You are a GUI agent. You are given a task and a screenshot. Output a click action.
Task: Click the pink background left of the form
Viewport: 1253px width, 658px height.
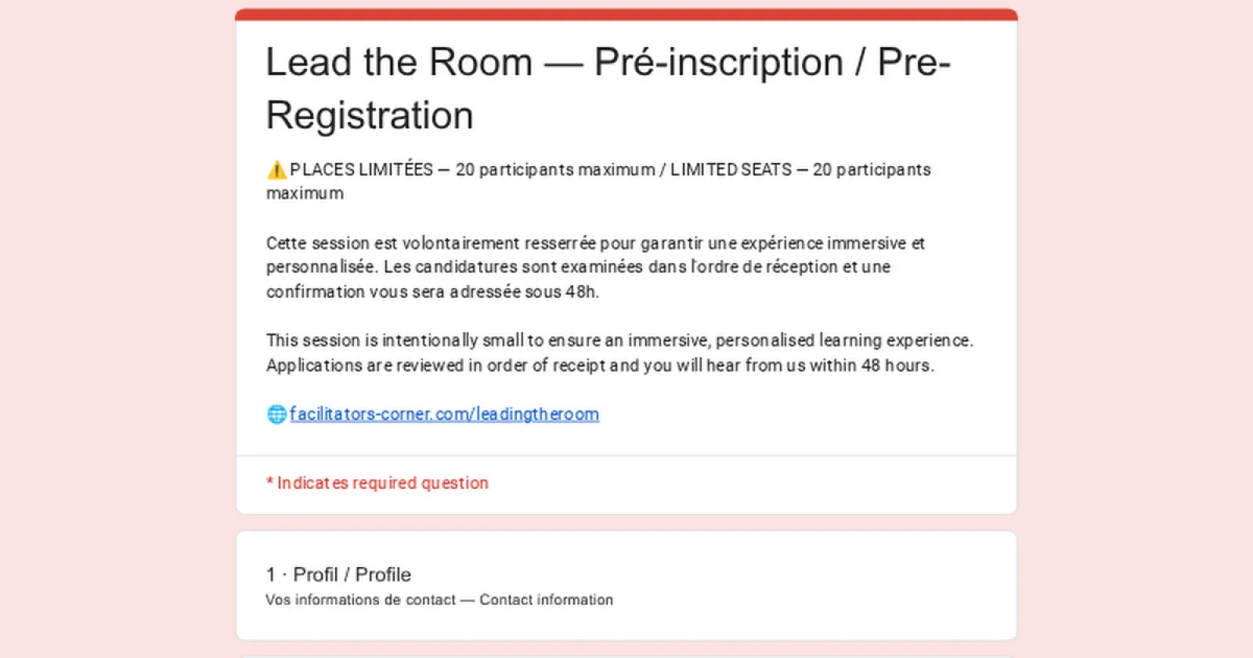click(117, 329)
